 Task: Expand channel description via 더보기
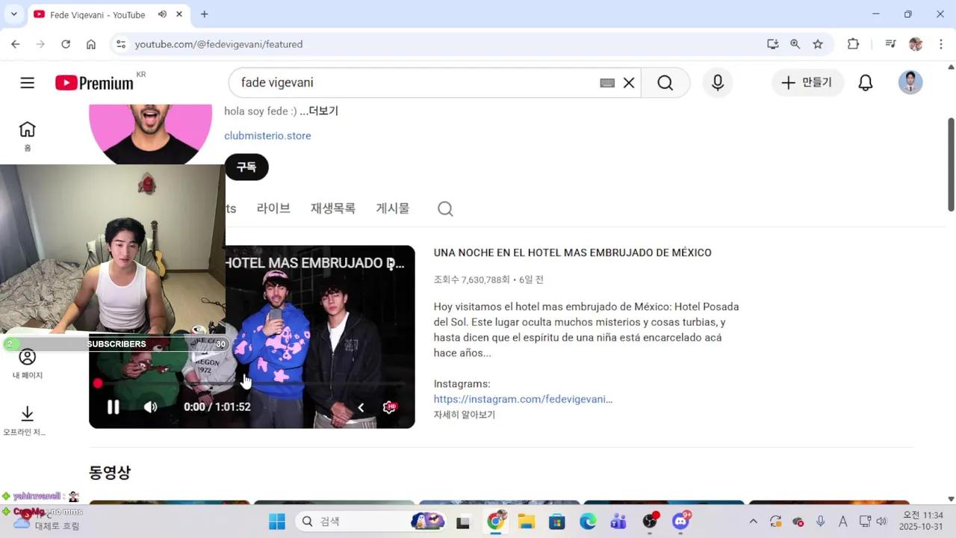(319, 111)
